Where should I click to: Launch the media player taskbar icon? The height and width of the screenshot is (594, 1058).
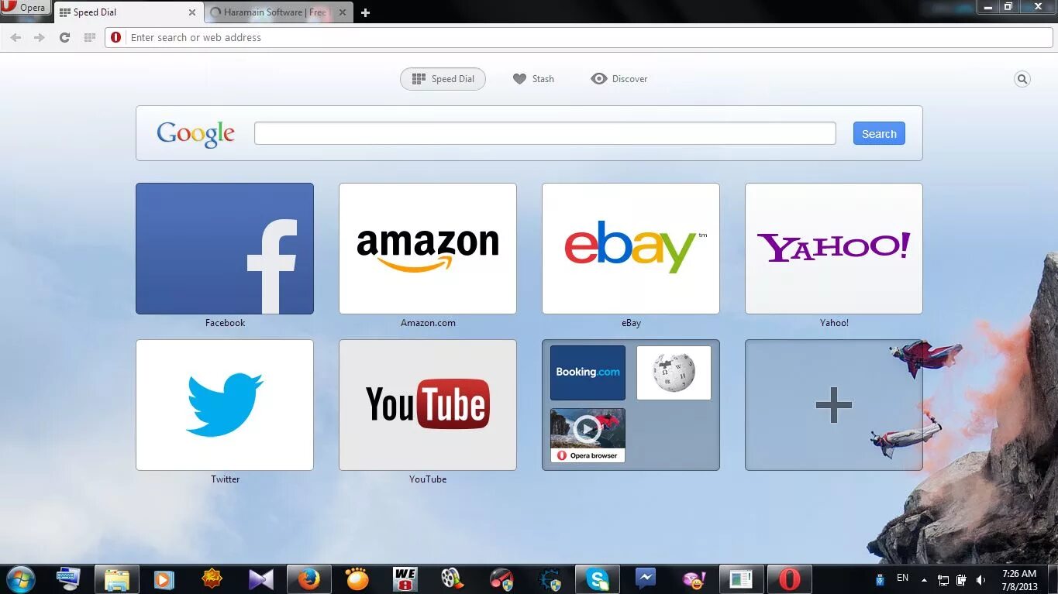[164, 579]
